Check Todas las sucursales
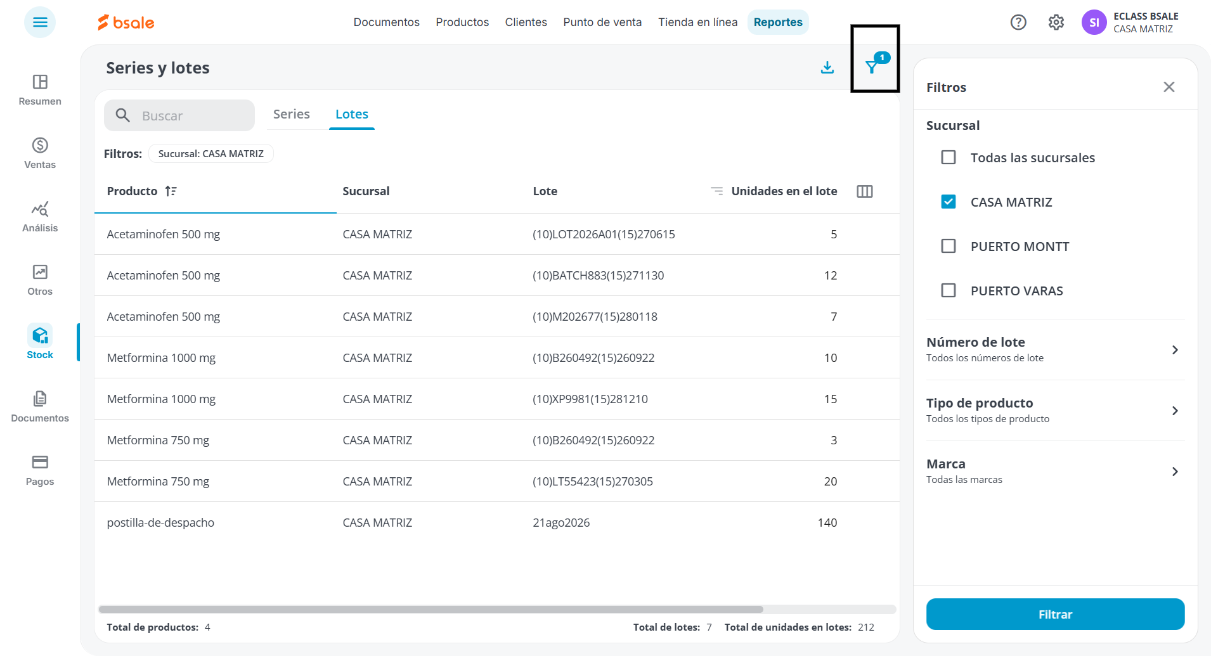Image resolution: width=1211 pixels, height=656 pixels. tap(949, 157)
